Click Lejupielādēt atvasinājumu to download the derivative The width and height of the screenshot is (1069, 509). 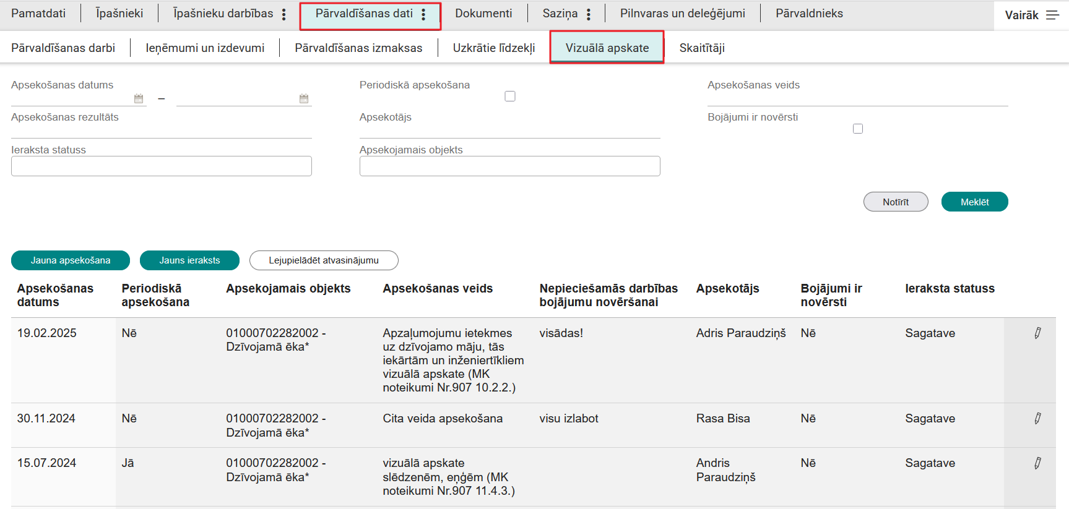(x=324, y=260)
